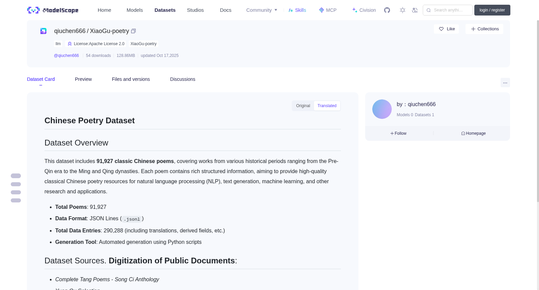539x290 pixels.
Task: Click the Homepage house icon
Action: click(463, 133)
